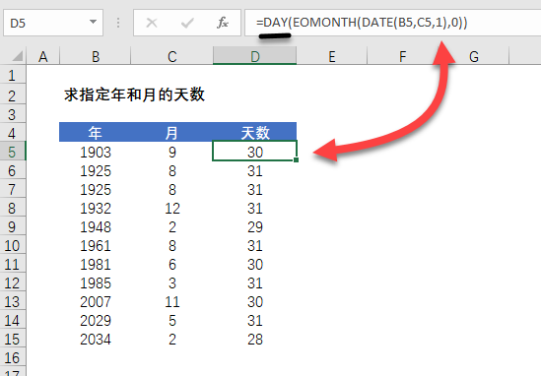Select row 11 header

click(12, 264)
